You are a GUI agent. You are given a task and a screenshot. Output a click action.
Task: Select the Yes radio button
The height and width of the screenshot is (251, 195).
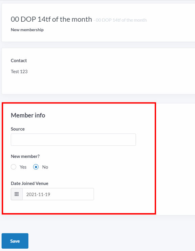[14, 167]
